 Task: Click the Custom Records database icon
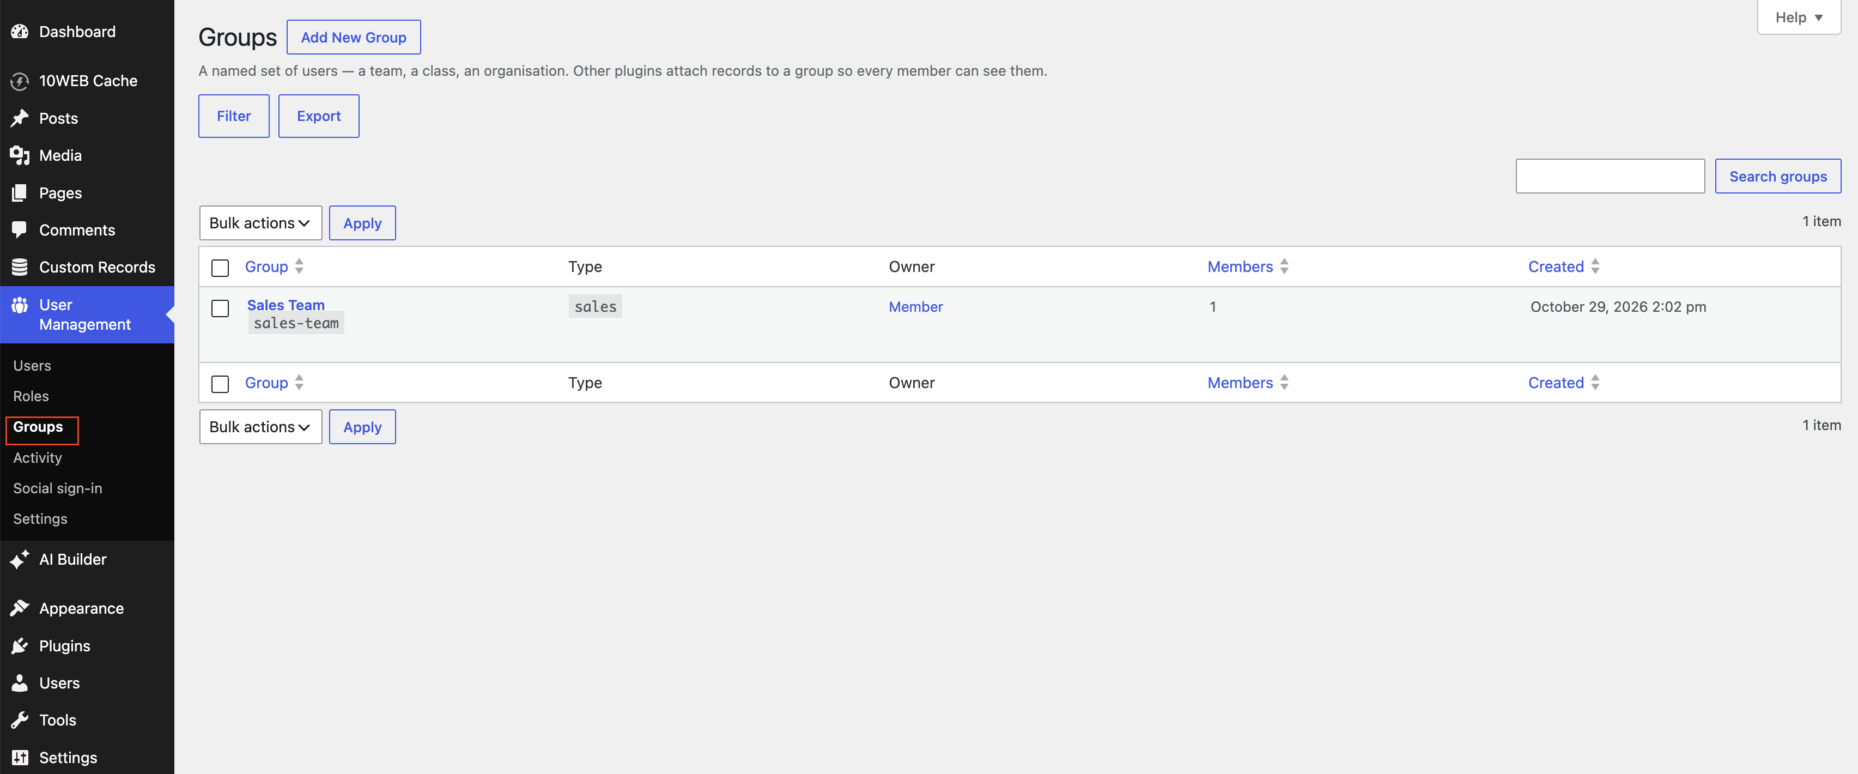[x=20, y=267]
